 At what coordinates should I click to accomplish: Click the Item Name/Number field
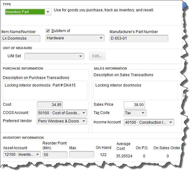(x=21, y=38)
